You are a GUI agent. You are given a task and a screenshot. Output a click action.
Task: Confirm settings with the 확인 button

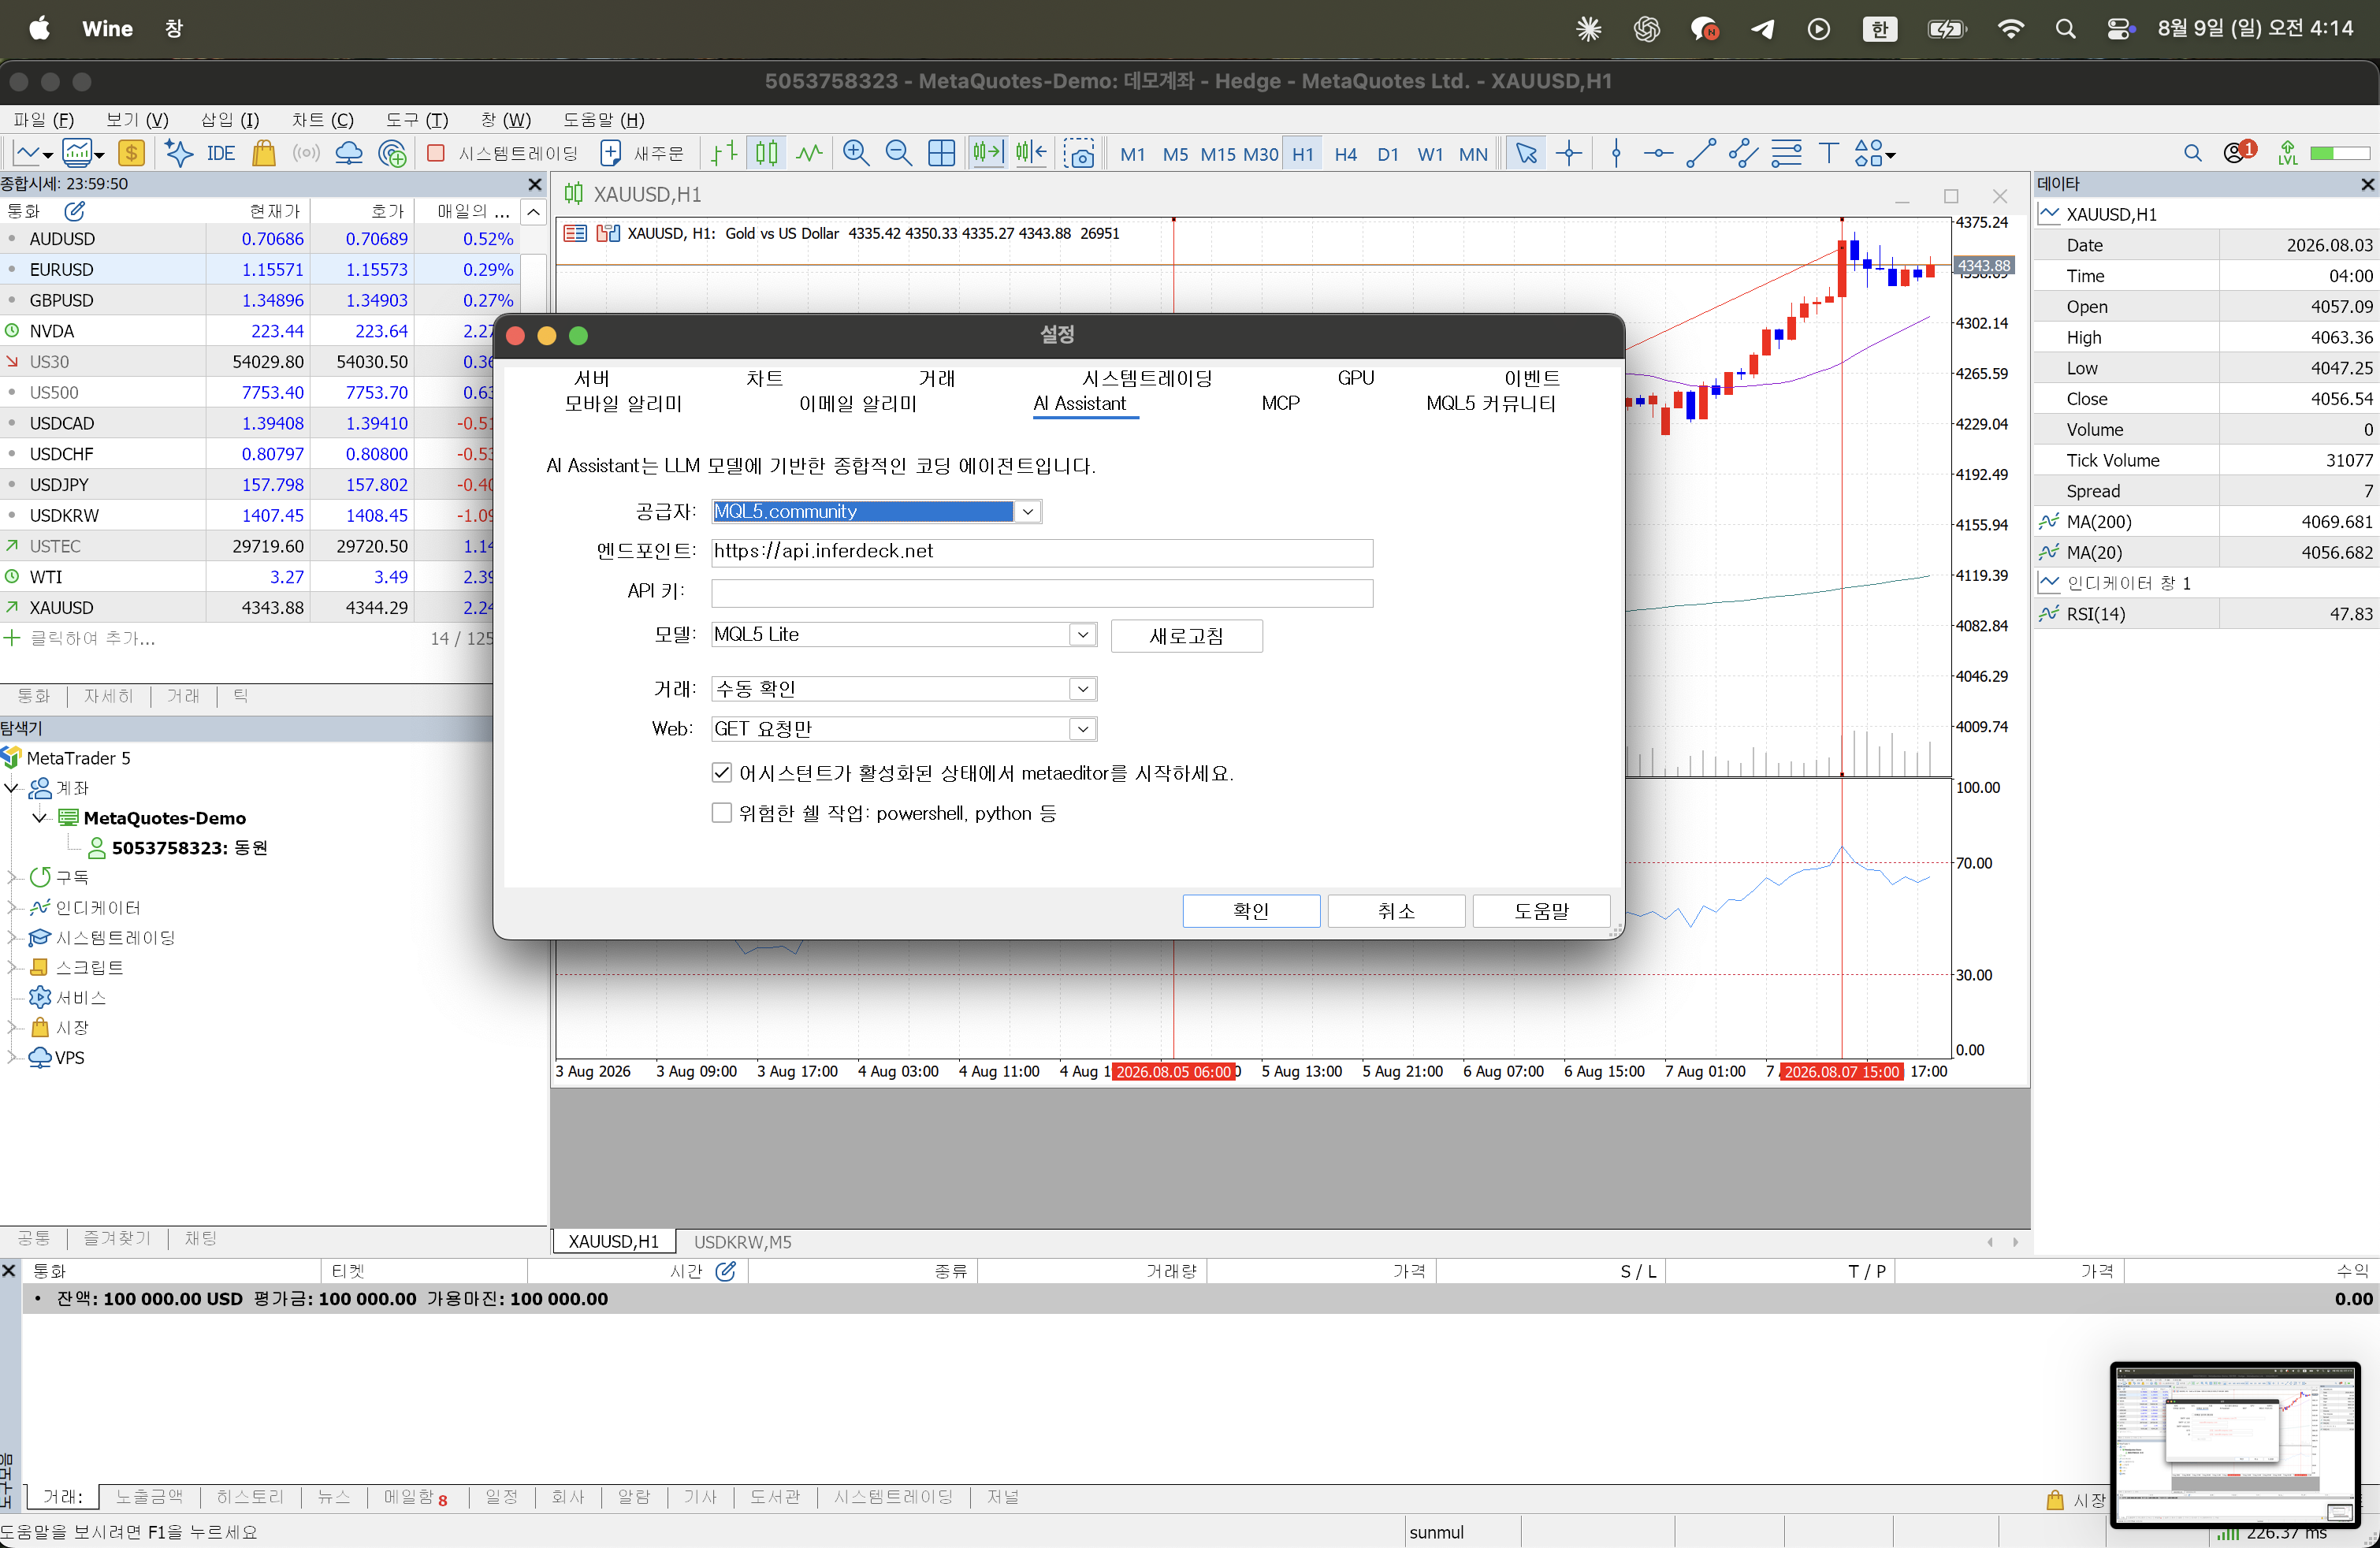coord(1251,911)
